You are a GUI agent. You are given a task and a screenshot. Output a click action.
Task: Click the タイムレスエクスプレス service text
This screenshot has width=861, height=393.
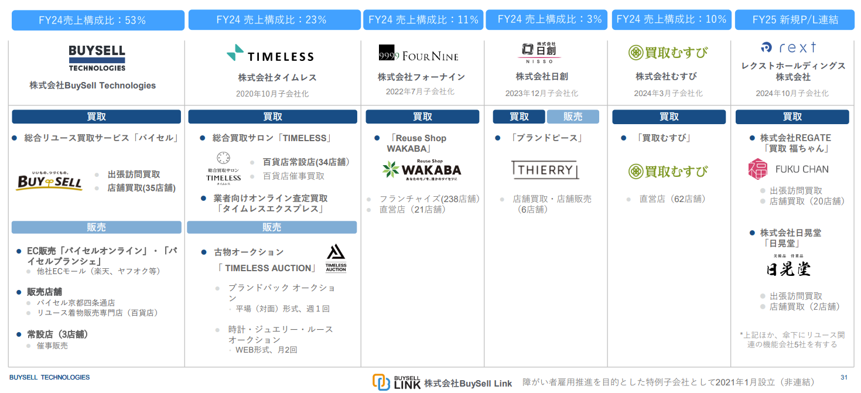coord(271,209)
